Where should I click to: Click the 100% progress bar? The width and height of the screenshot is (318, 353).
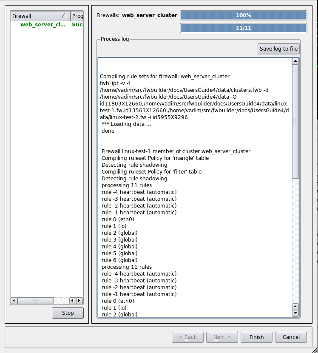click(243, 15)
